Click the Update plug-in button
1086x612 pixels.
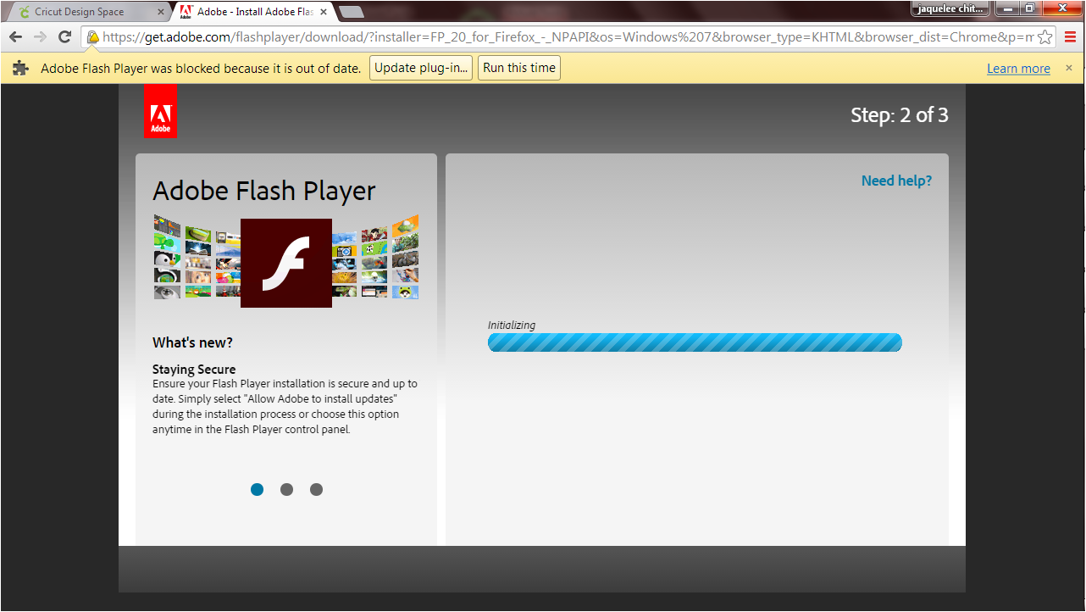point(421,68)
